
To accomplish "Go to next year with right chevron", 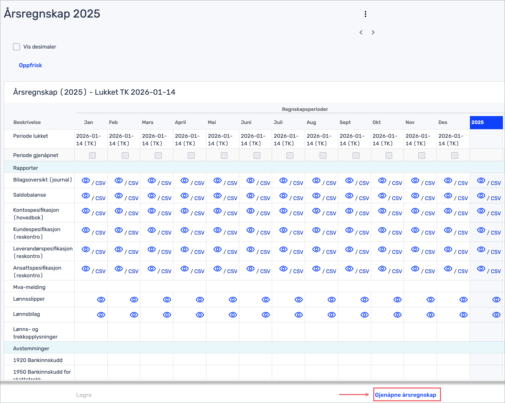I will 373,32.
